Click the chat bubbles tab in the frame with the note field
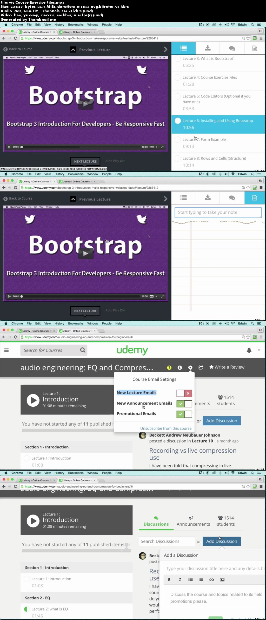Image resolution: width=266 pixels, height=620 pixels. [232, 198]
